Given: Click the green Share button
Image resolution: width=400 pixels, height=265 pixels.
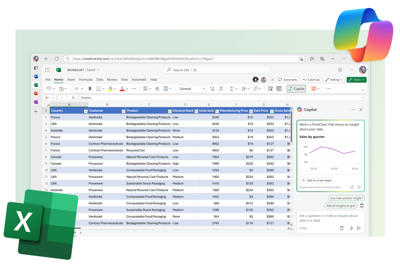Looking at the screenshot, I should pyautogui.click(x=357, y=80).
